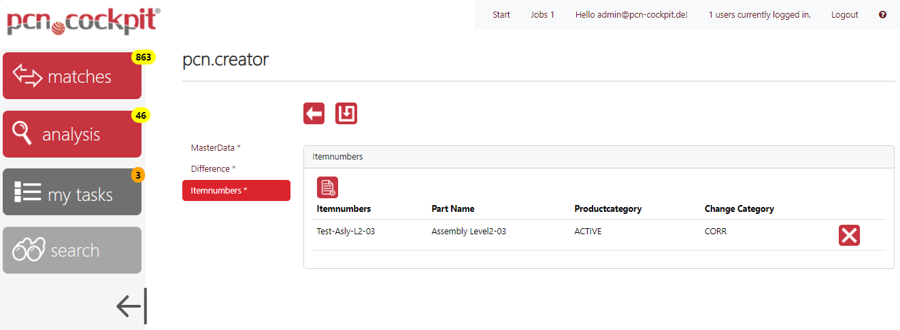Select the Test-Asly-L2-03 item number cell
This screenshot has height=330, width=900.
coord(346,232)
